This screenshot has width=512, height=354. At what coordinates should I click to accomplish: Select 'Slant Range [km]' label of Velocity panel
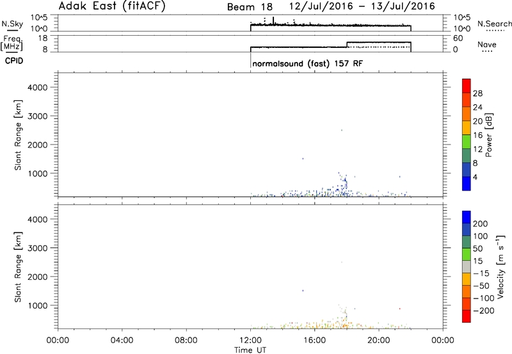pos(18,267)
